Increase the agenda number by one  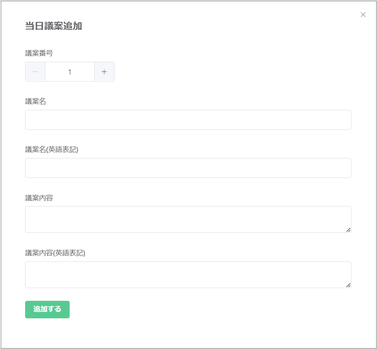pyautogui.click(x=104, y=72)
